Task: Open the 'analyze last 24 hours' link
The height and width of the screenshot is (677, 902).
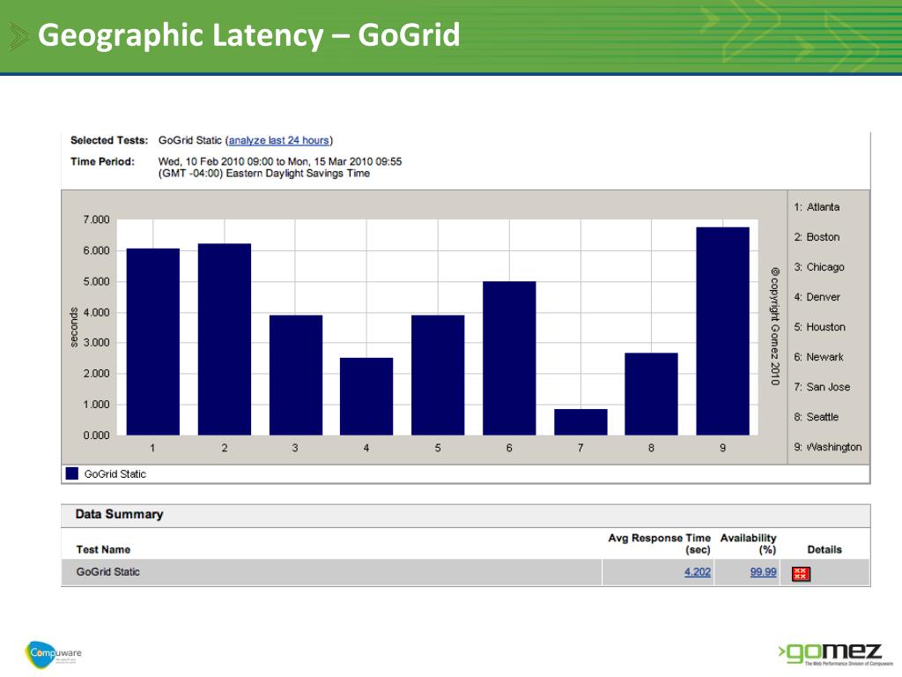Action: pyautogui.click(x=279, y=140)
